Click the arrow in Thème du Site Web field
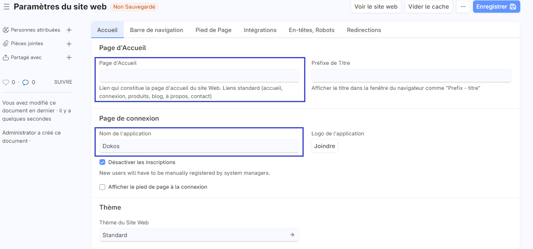This screenshot has width=533, height=249. point(292,235)
